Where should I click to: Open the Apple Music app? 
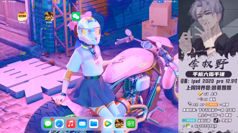pyautogui.click(x=71, y=123)
